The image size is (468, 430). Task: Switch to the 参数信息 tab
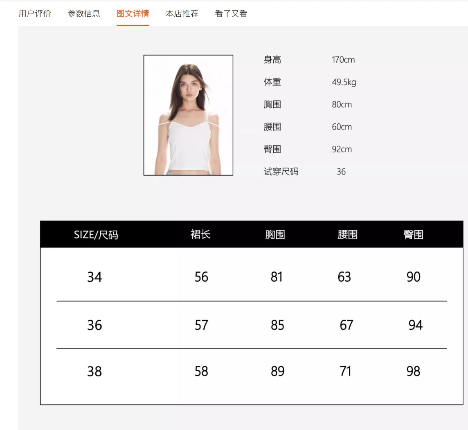pos(84,14)
